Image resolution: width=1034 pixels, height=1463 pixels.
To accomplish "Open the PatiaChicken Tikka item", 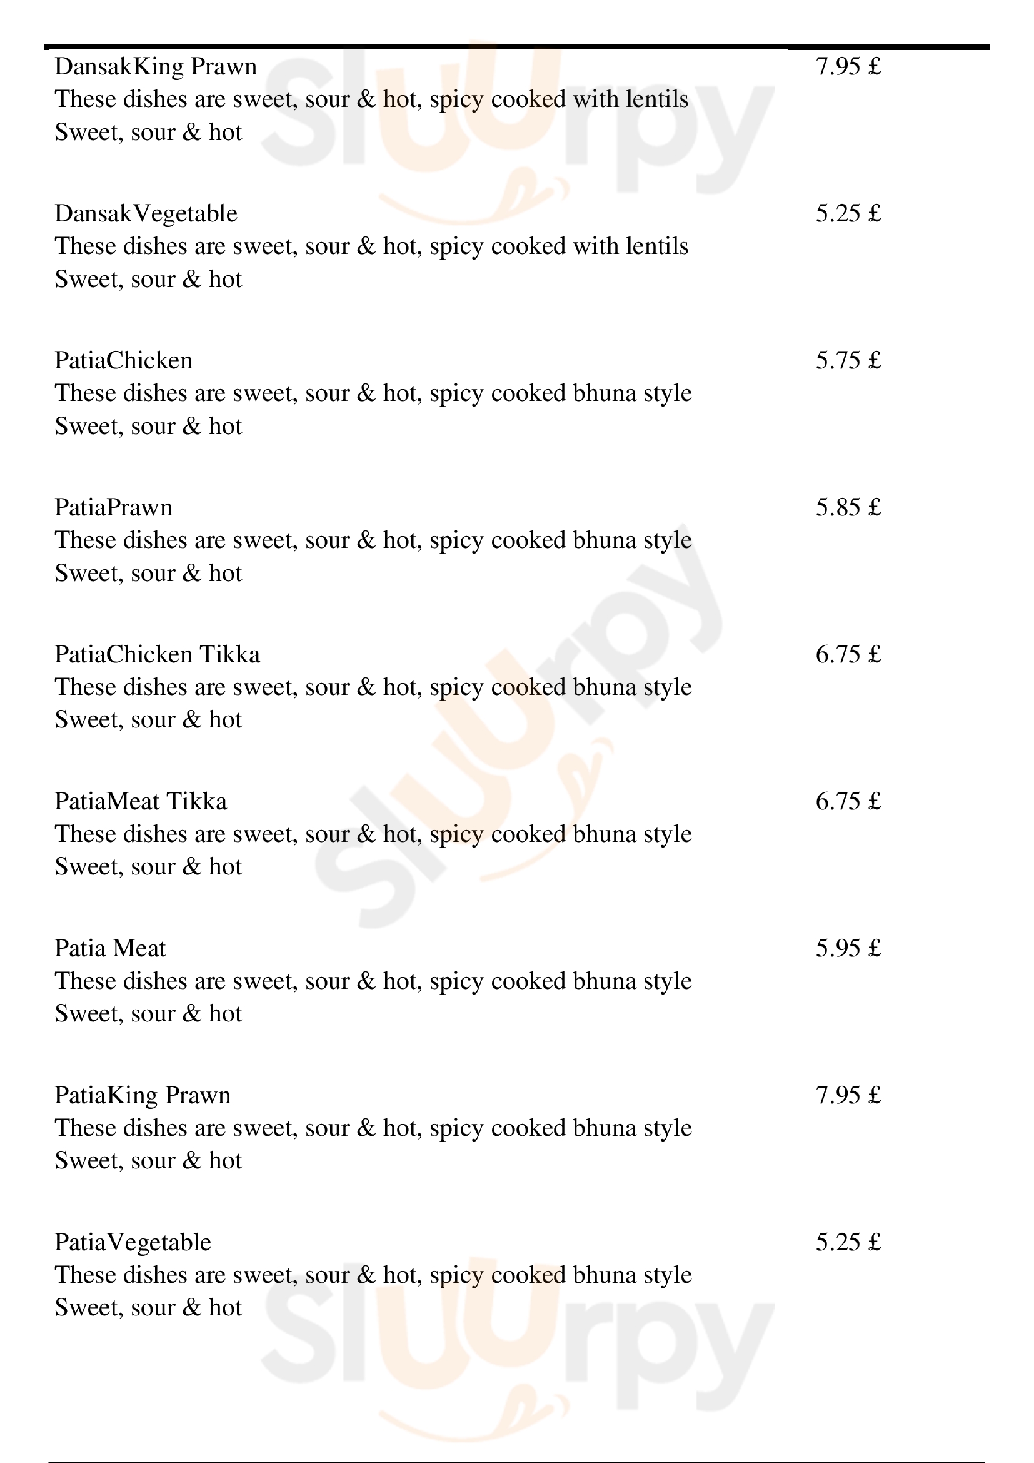I will [158, 654].
